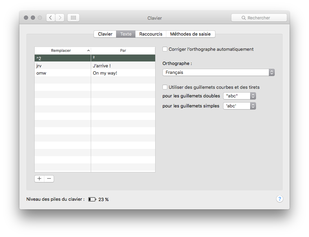The image size is (309, 237).
Task: Enable Corriger l'orthographe automatiquement checkbox
Action: click(165, 49)
